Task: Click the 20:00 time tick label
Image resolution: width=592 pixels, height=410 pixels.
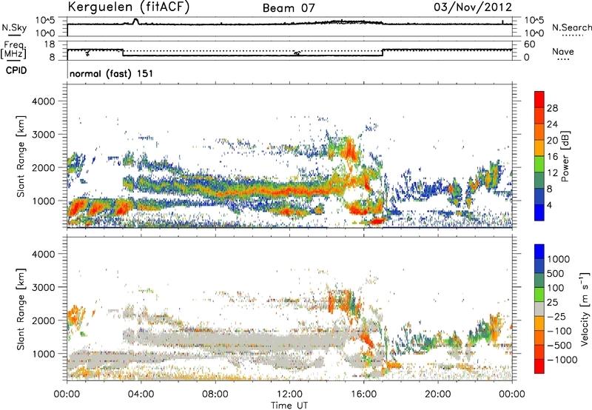Action: (438, 394)
